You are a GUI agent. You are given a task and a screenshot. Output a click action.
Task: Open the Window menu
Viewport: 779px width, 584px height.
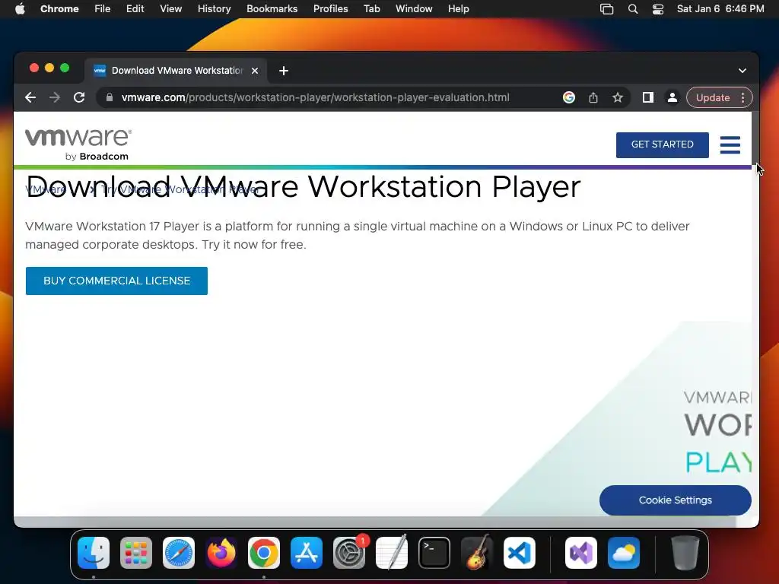[414, 8]
